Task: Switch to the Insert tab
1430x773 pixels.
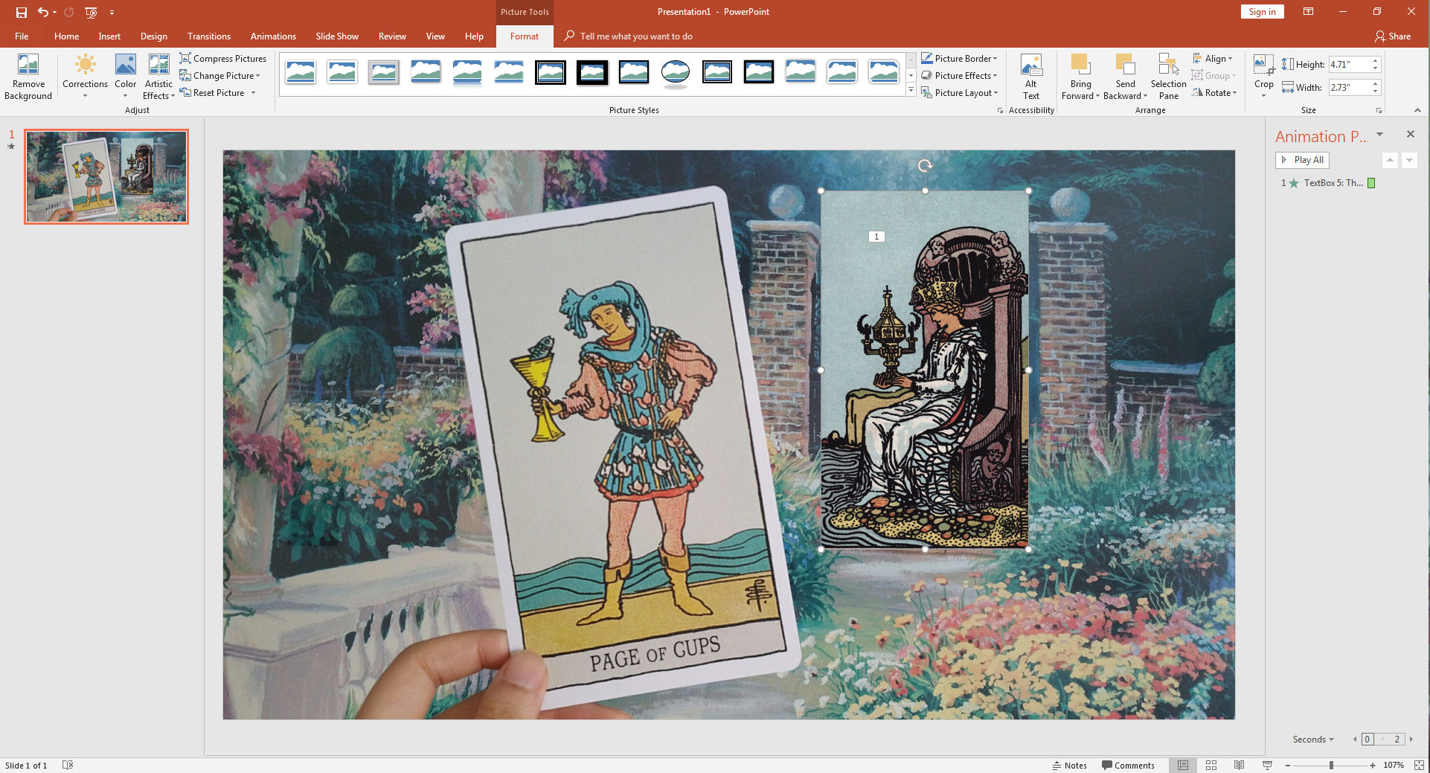Action: coord(109,36)
